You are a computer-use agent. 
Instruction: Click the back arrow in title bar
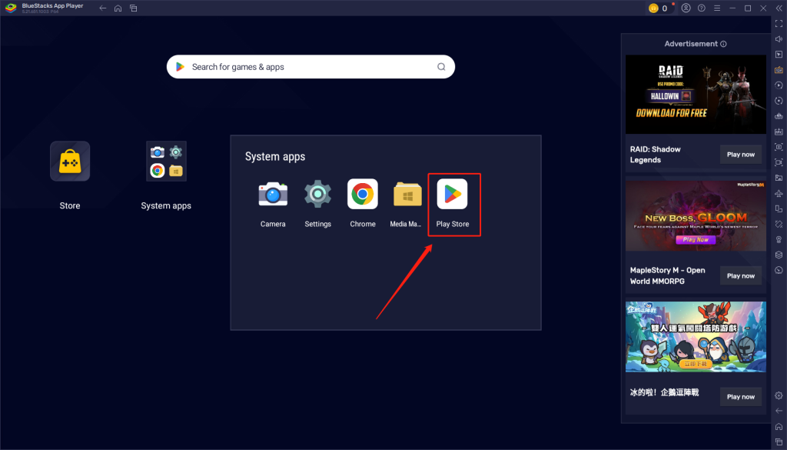pos(103,8)
